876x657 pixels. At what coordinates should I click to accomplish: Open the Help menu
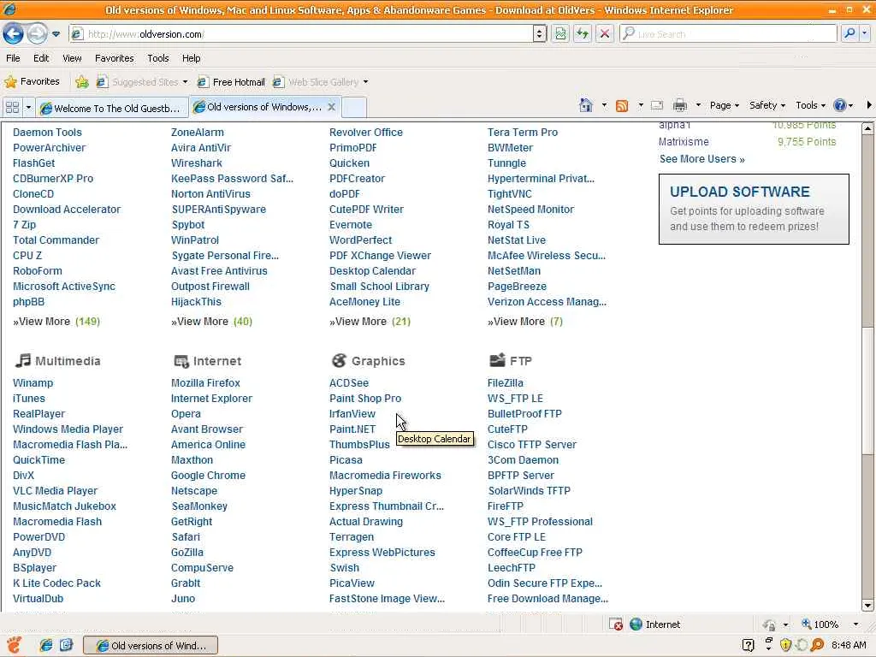(191, 58)
